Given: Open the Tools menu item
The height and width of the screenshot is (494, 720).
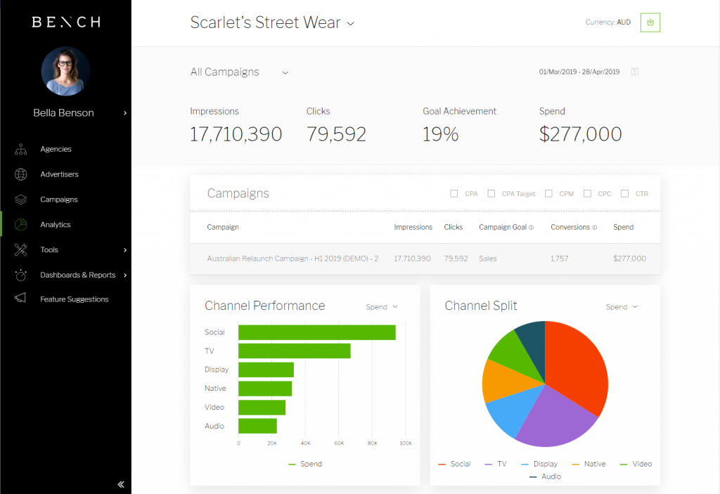Looking at the screenshot, I should pyautogui.click(x=49, y=249).
